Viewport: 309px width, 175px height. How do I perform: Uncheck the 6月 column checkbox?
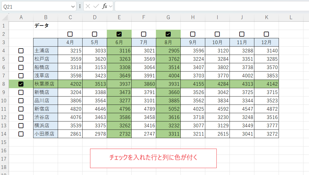click(119, 34)
